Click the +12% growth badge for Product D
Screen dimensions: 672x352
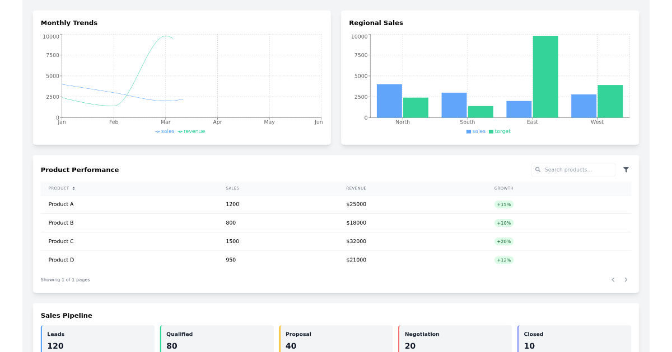coord(503,260)
